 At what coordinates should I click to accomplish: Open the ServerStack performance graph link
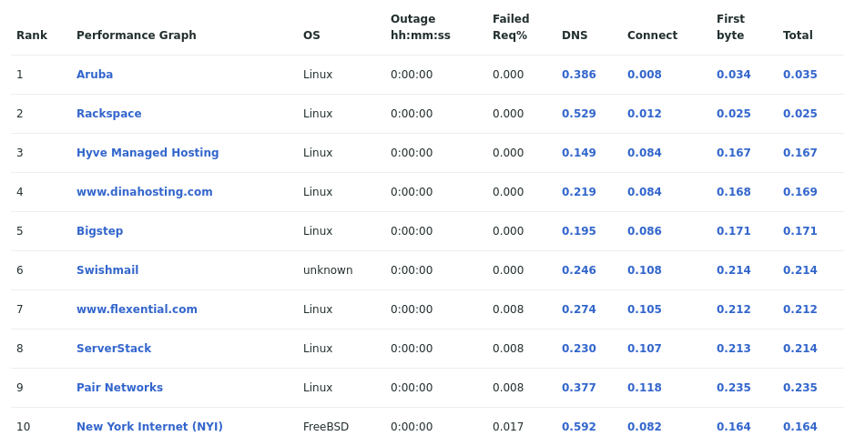pos(114,349)
